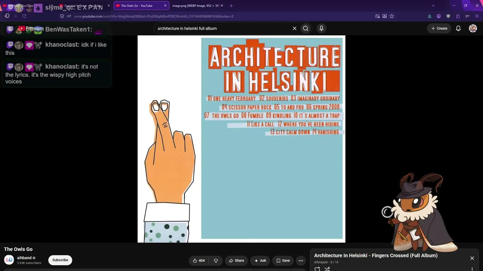The image size is (483, 271).
Task: Open the Firefox account profile icon
Action: pyautogui.click(x=439, y=16)
